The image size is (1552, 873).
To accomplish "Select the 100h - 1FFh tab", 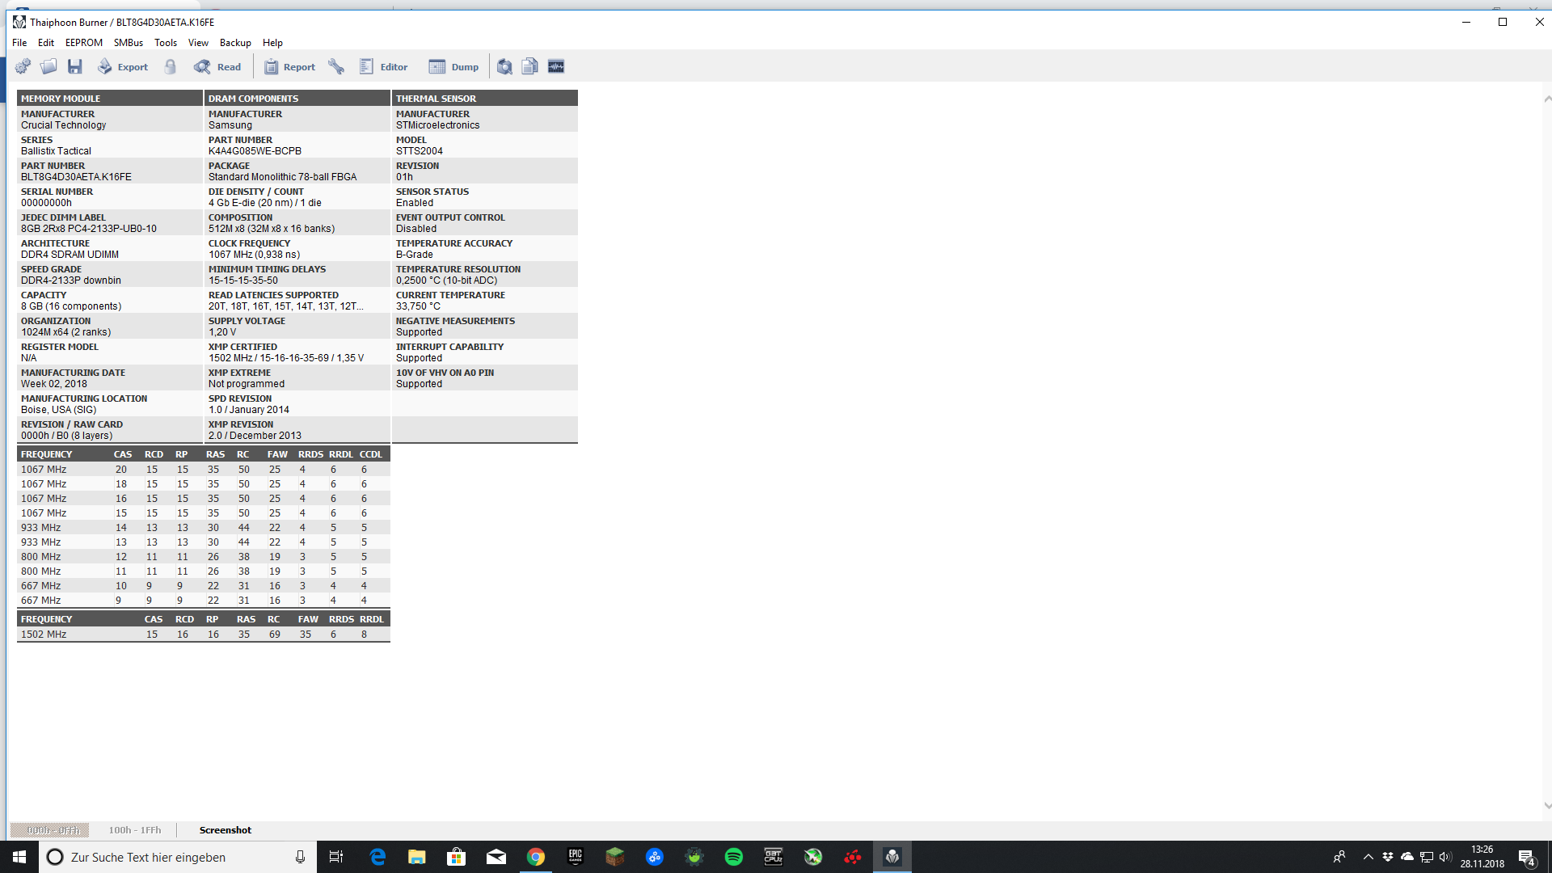I will [x=135, y=830].
